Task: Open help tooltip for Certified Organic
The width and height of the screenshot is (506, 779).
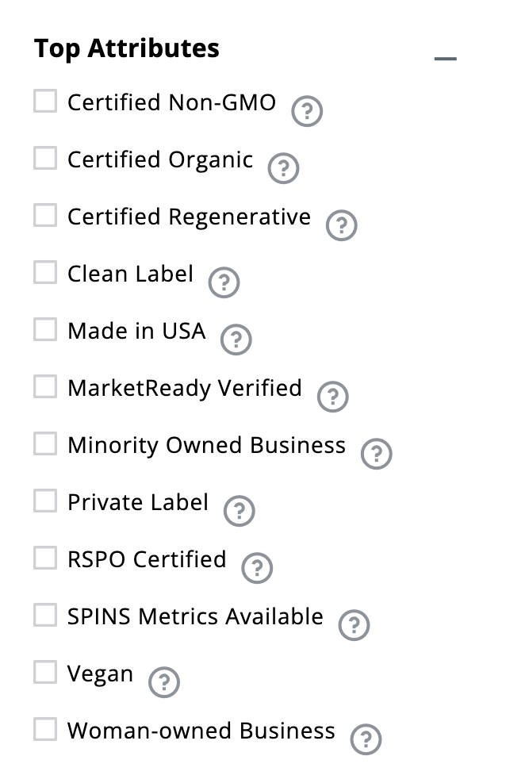Action: (x=283, y=169)
